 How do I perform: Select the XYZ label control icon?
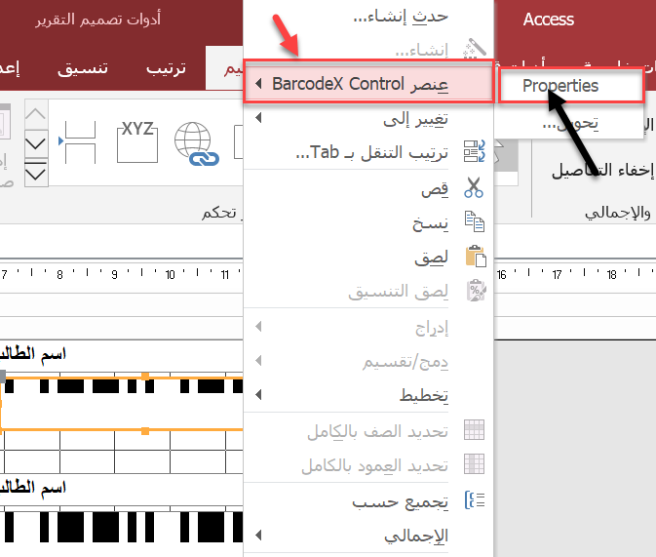click(x=137, y=142)
